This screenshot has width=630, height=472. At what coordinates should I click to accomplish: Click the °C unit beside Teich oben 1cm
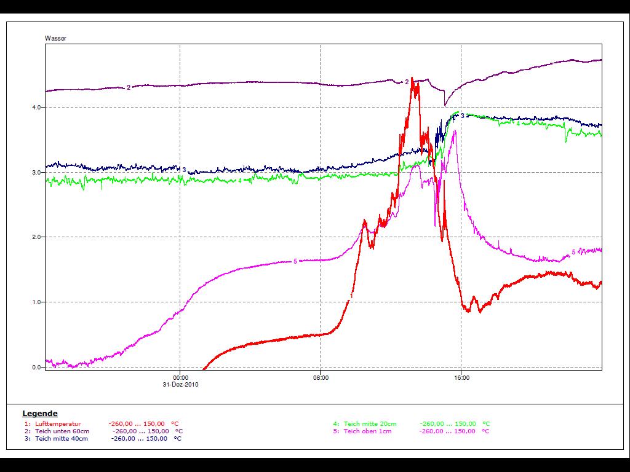click(485, 431)
